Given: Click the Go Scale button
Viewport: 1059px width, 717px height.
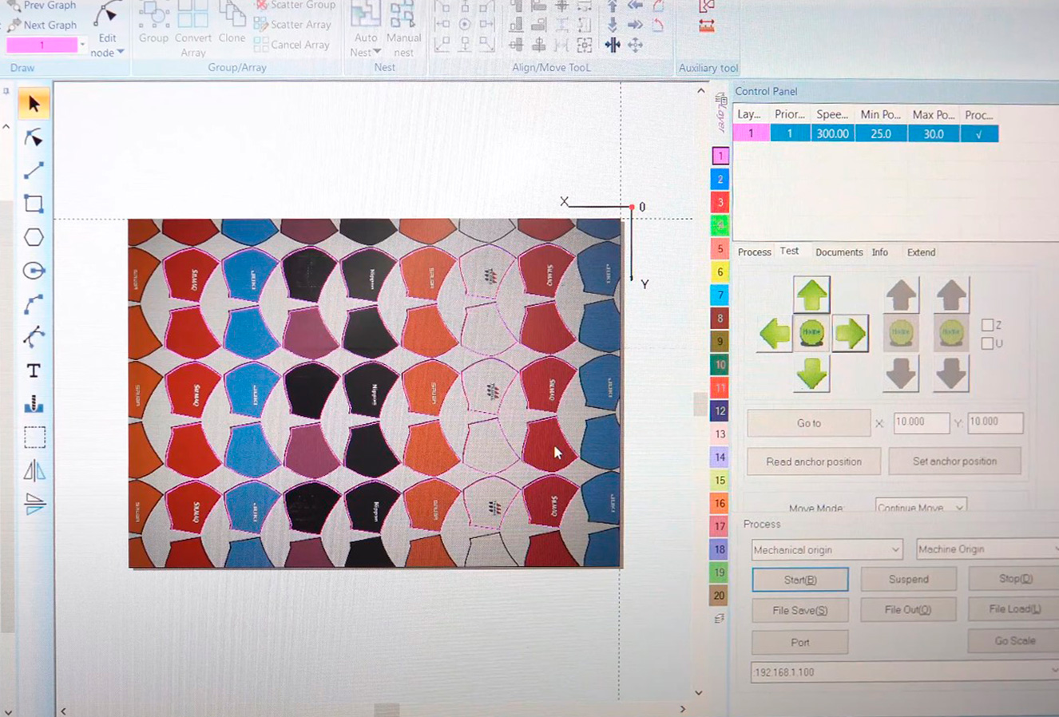Looking at the screenshot, I should 1014,641.
